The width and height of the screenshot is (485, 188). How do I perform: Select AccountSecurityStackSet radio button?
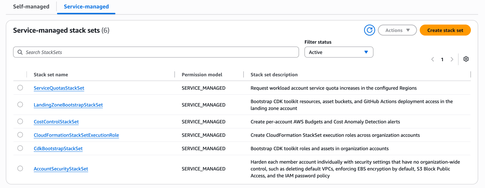tap(20, 168)
